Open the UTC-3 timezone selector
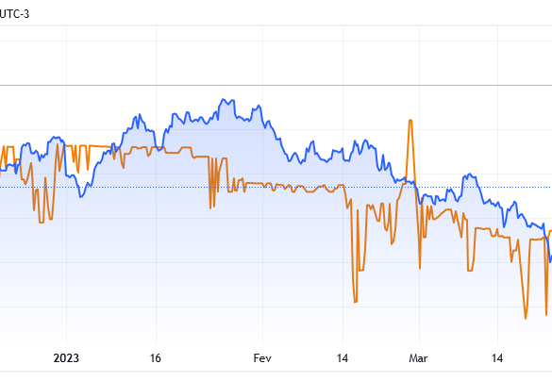 [x=14, y=14]
